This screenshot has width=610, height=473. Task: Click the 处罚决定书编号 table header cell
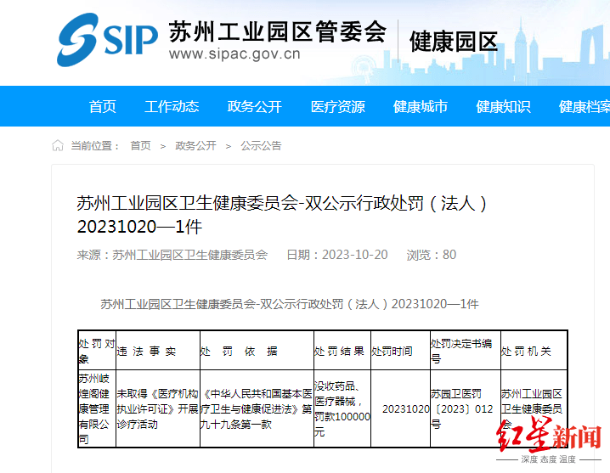tap(464, 350)
